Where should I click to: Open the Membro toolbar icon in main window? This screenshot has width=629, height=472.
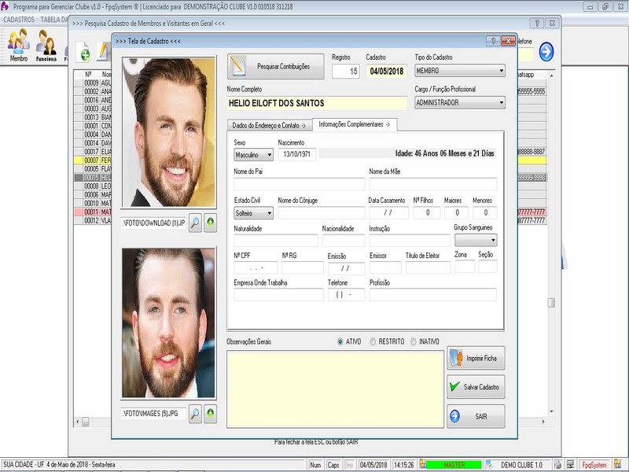[18, 45]
